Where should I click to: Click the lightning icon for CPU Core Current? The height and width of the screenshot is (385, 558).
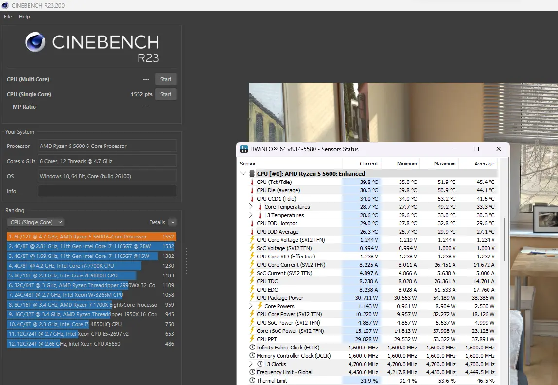[x=252, y=264]
